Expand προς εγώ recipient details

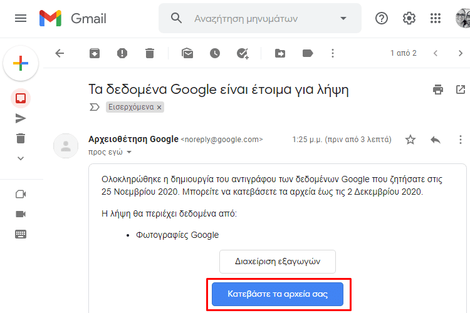pos(129,152)
